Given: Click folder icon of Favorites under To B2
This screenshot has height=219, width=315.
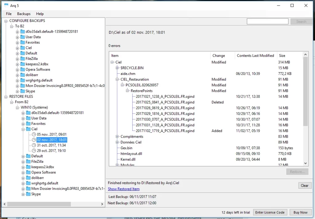Looking at the screenshot, I should (22, 42).
